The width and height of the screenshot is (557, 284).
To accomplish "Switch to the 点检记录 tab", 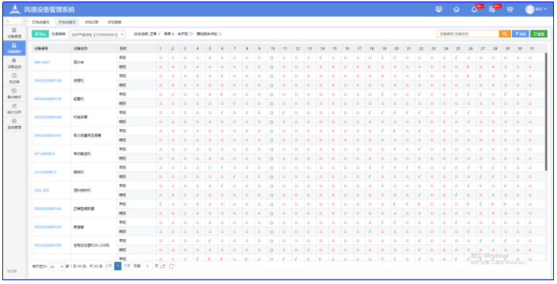I will [x=91, y=22].
